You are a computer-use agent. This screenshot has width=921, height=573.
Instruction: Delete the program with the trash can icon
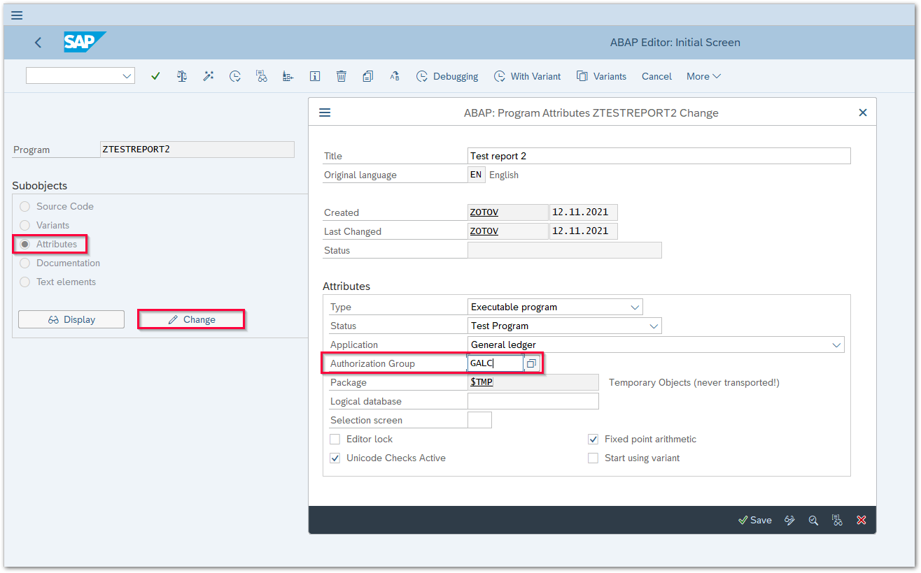[341, 76]
